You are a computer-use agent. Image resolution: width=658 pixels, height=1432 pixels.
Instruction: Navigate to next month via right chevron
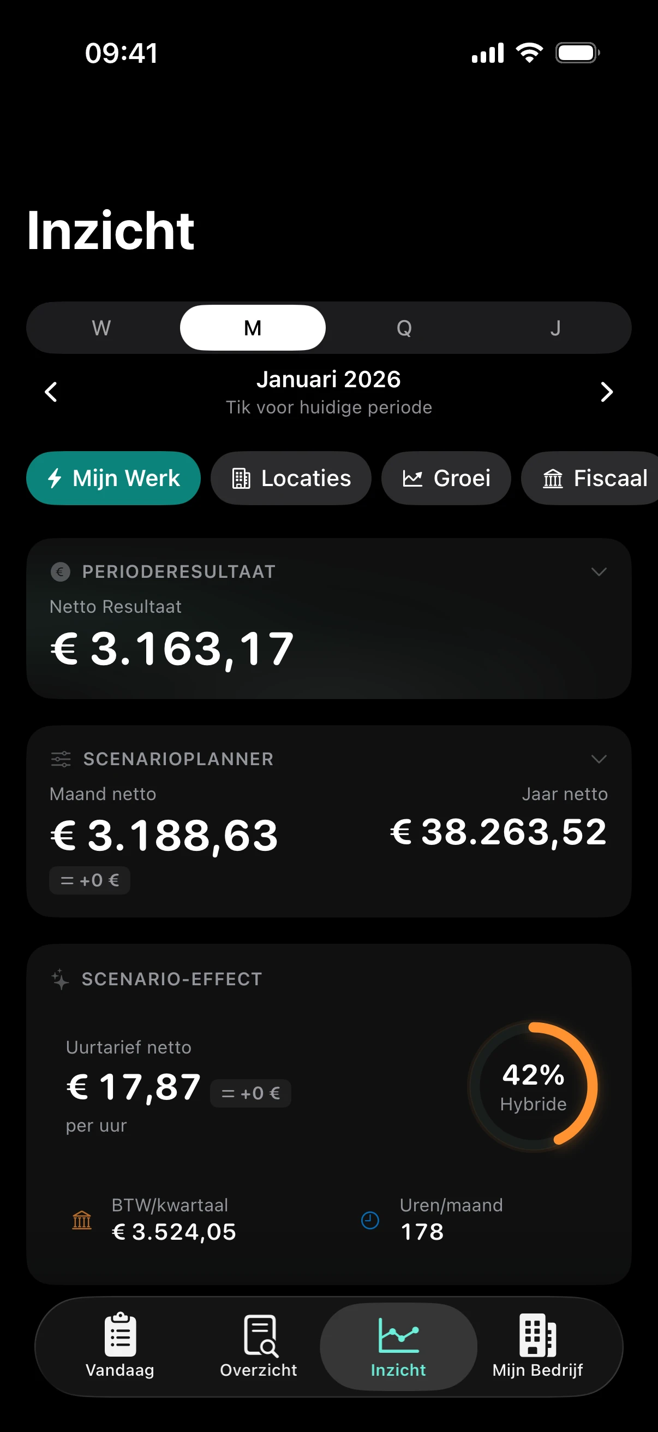coord(606,392)
